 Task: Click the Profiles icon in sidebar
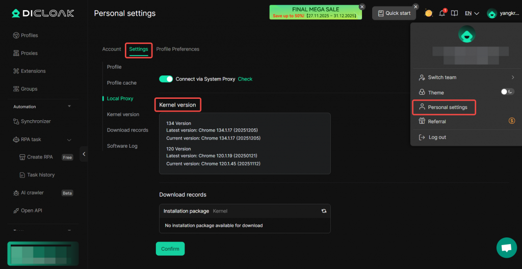tap(16, 35)
